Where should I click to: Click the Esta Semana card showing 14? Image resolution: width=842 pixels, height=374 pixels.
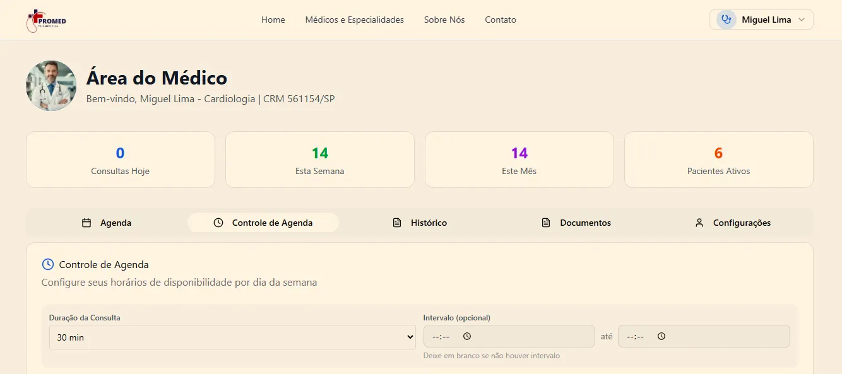click(320, 160)
